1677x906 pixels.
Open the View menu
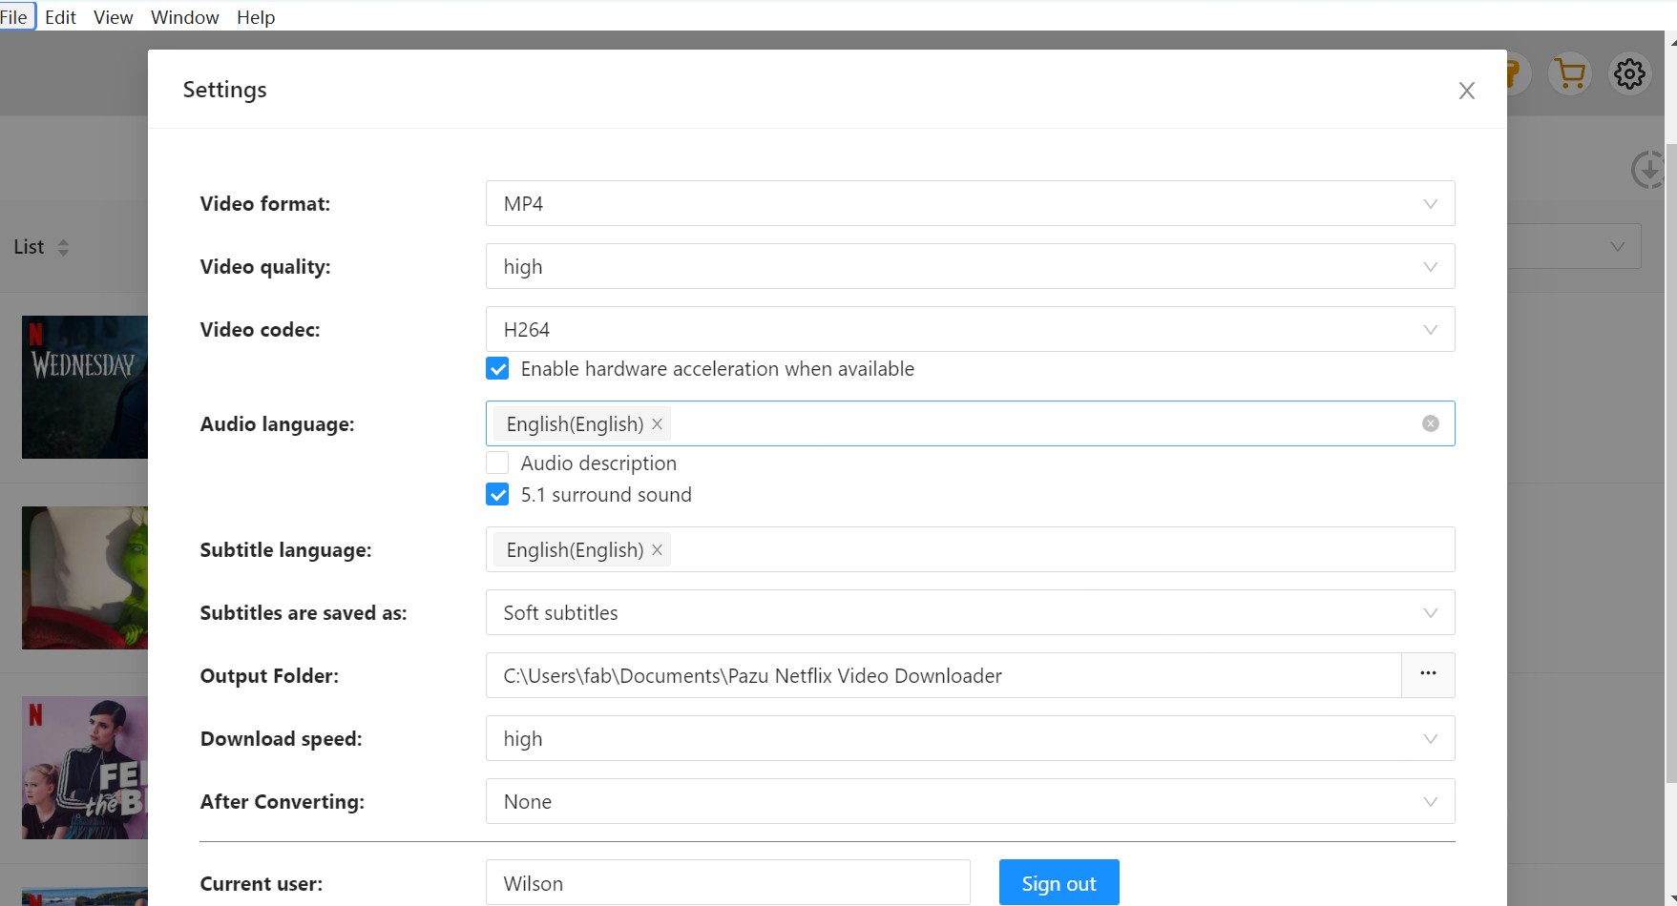[114, 17]
